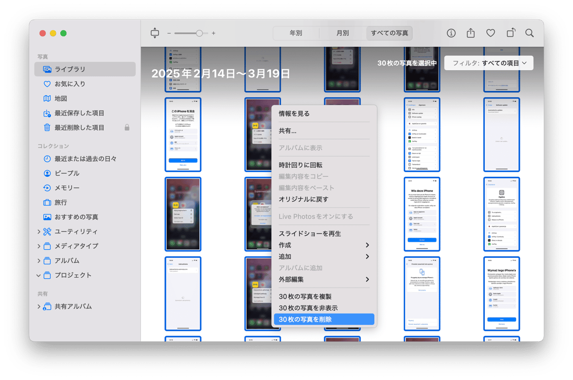Click the aspect ratio icon in toolbar

[155, 33]
